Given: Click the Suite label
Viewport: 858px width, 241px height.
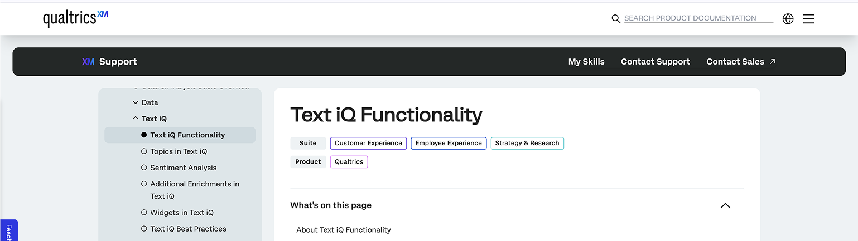Looking at the screenshot, I should coord(308,143).
